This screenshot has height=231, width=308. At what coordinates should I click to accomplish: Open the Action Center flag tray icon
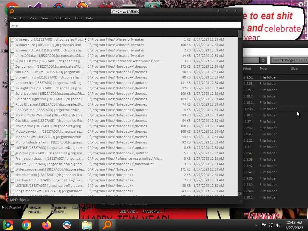click(263, 225)
